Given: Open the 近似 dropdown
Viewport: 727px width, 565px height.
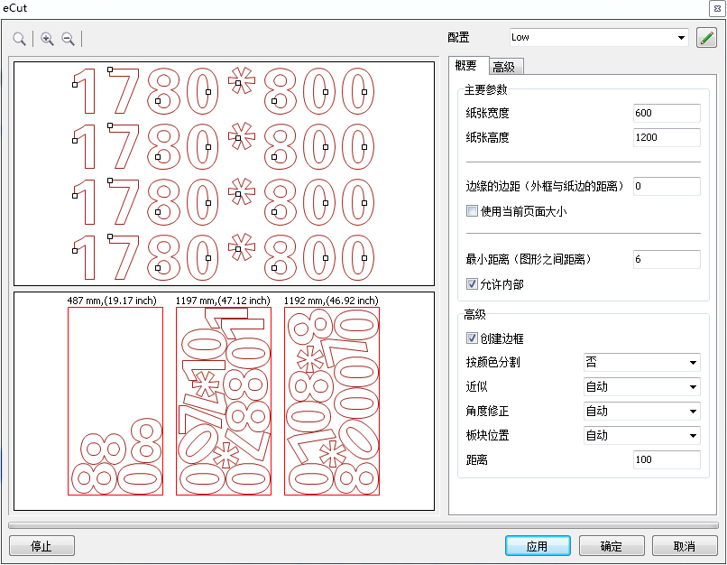Looking at the screenshot, I should (x=641, y=387).
